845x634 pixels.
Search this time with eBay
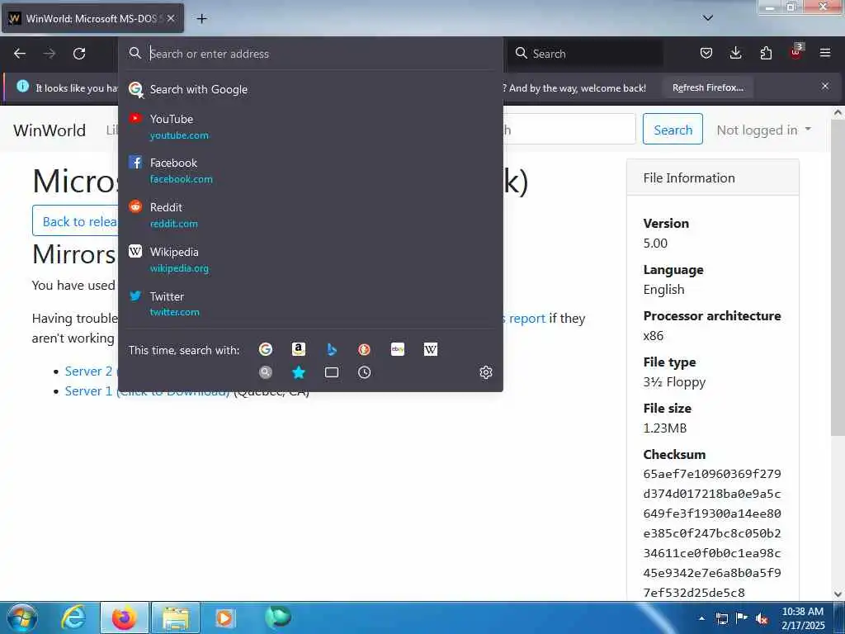pyautogui.click(x=398, y=349)
